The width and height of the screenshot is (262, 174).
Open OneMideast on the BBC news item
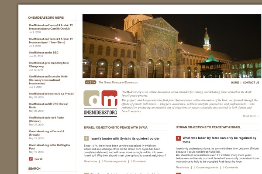click(44, 53)
